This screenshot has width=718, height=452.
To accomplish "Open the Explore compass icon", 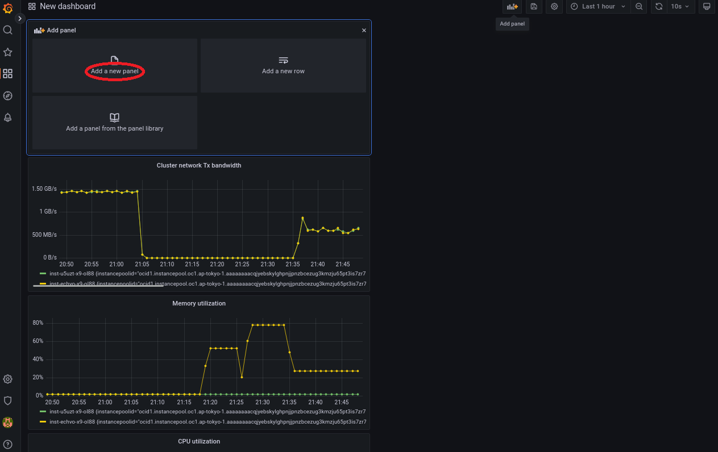I will coord(8,96).
